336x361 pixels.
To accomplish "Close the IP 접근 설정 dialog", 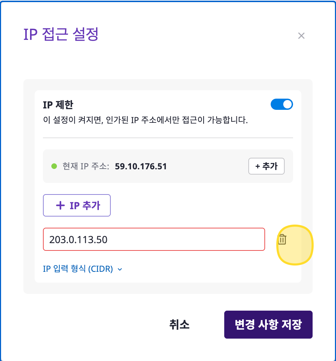I will pyautogui.click(x=301, y=36).
